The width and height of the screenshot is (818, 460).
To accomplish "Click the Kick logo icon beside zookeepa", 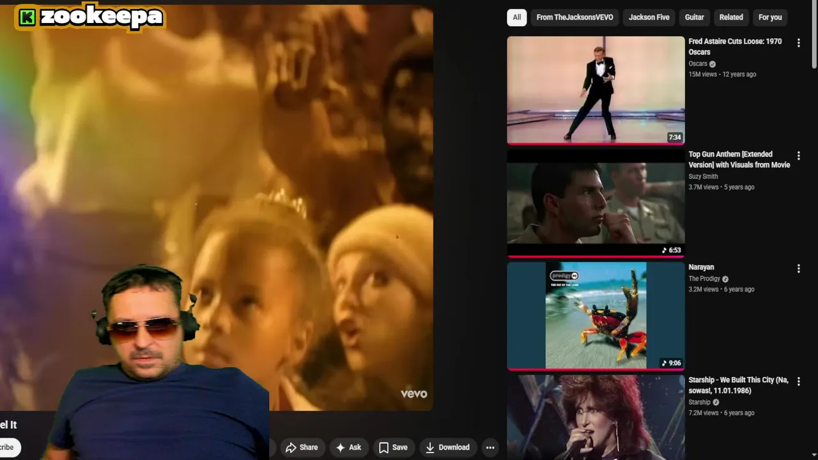I will (x=27, y=17).
